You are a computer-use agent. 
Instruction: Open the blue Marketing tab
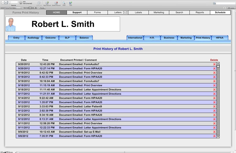[x=186, y=38]
